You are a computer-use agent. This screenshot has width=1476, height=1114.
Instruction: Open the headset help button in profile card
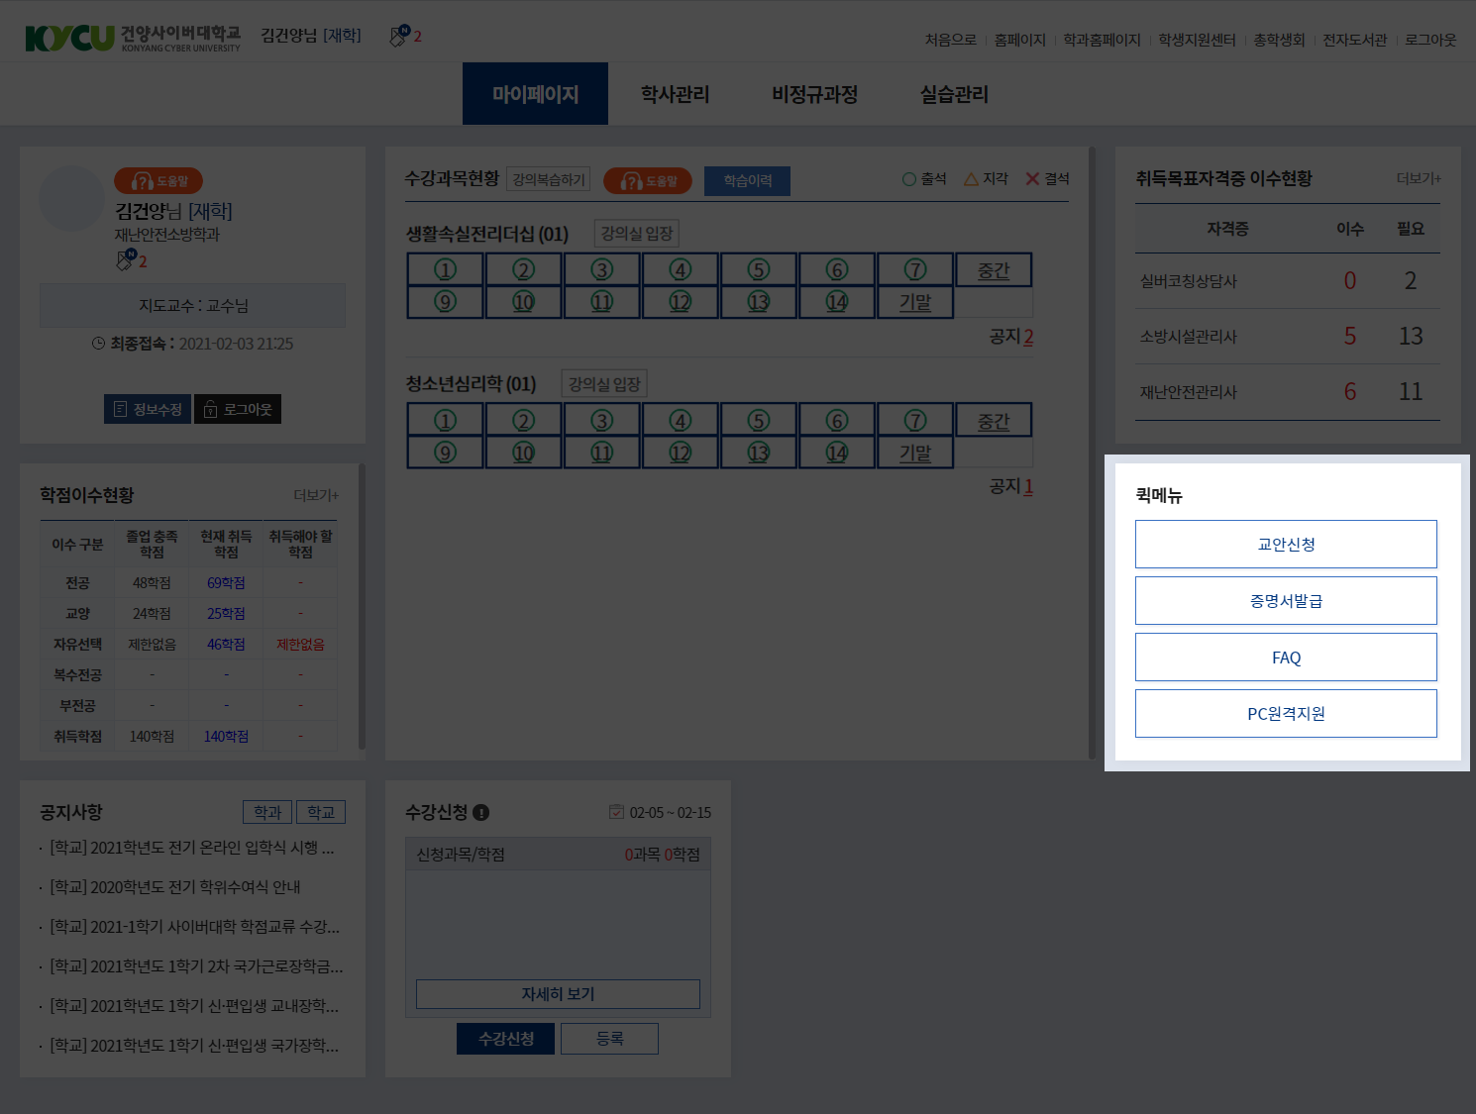[158, 181]
